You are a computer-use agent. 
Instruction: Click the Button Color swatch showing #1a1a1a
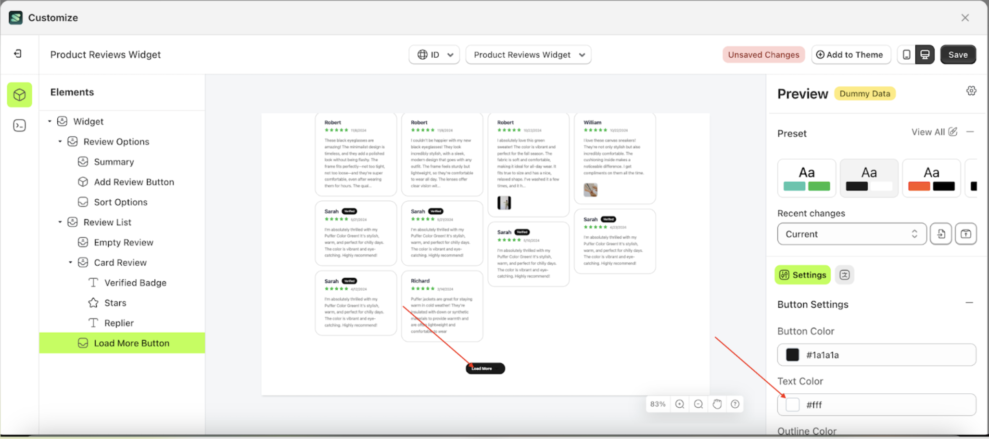792,355
